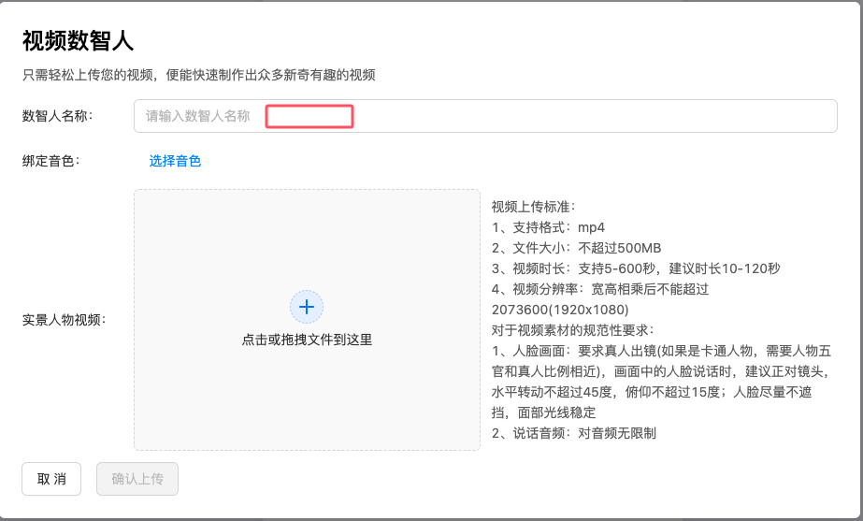This screenshot has height=521, width=863.
Task: Click the 数智人名称 field label
Action: coord(64,116)
